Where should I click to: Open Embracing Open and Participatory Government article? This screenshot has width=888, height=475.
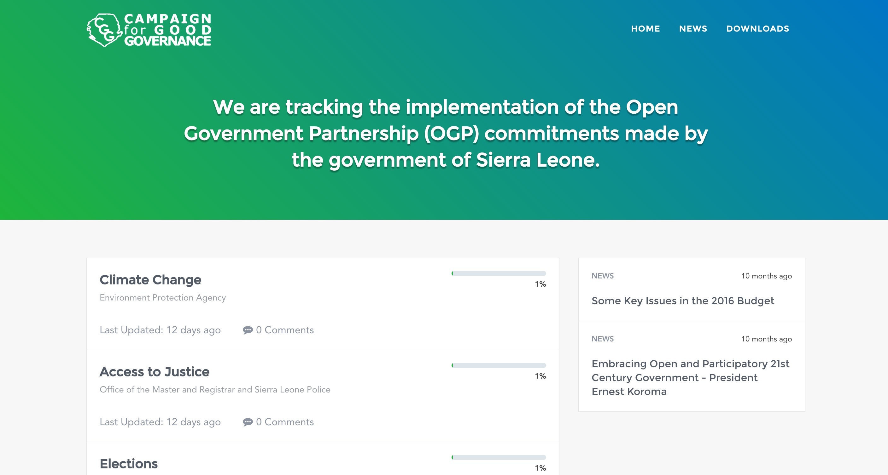click(x=690, y=378)
